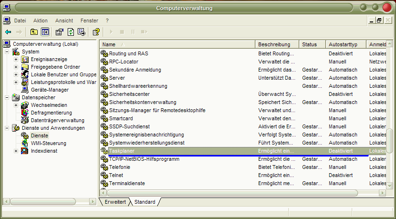Select the Taskplaner service row
The width and height of the screenshot is (396, 219).
point(243,151)
